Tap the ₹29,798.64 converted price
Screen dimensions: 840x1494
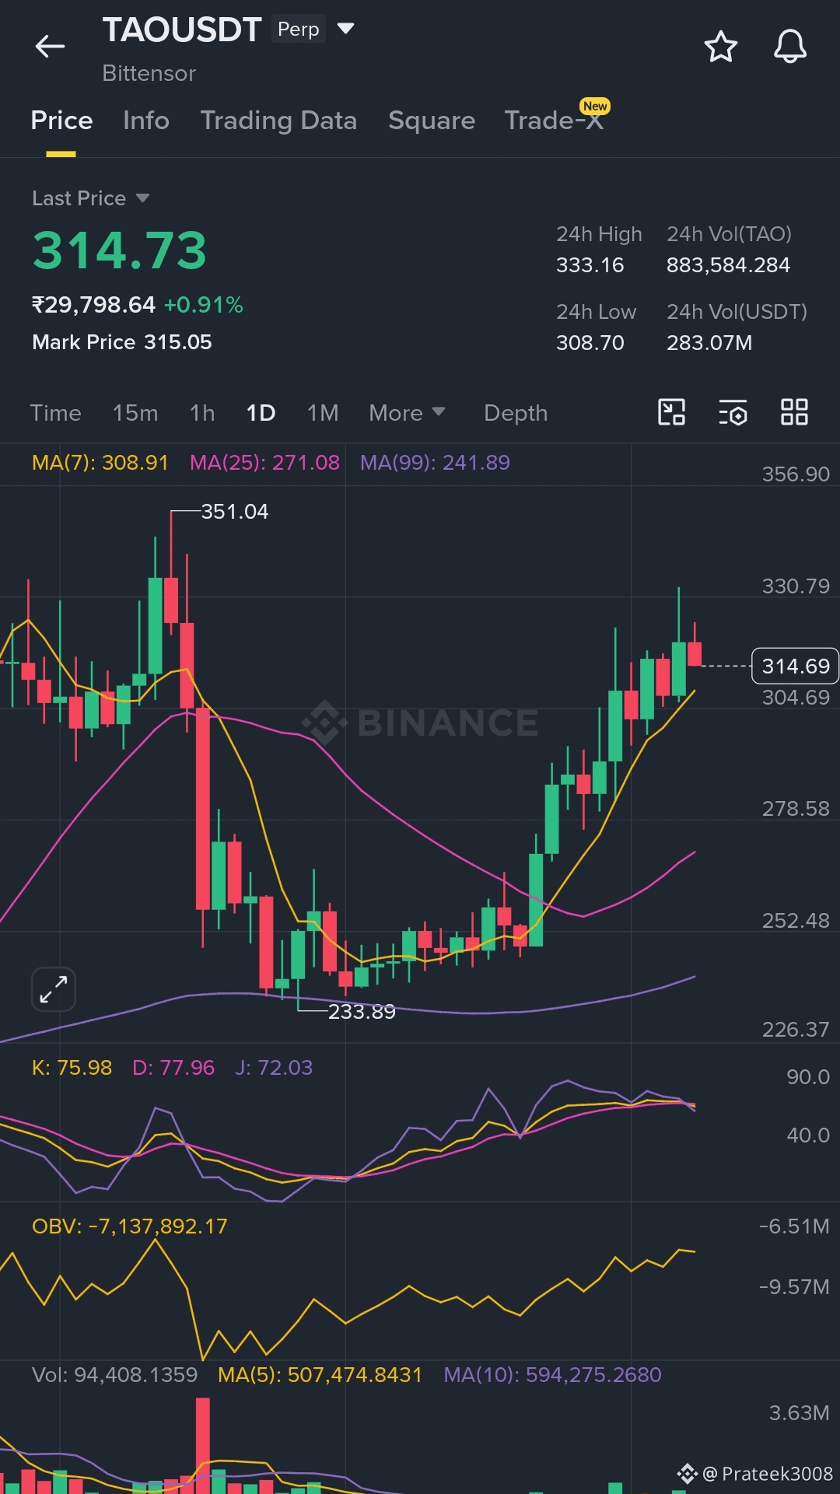pyautogui.click(x=93, y=305)
